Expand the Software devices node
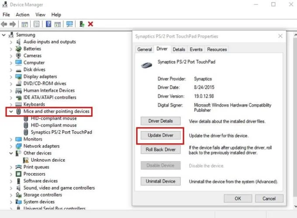 click(x=11, y=181)
